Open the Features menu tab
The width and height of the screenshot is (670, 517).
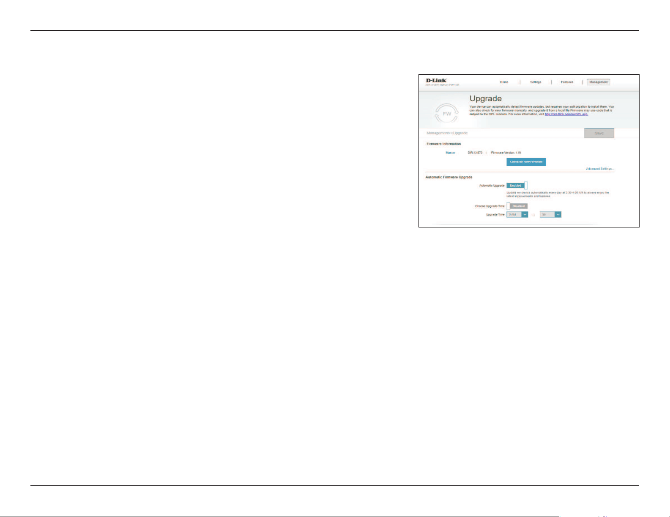tap(567, 82)
